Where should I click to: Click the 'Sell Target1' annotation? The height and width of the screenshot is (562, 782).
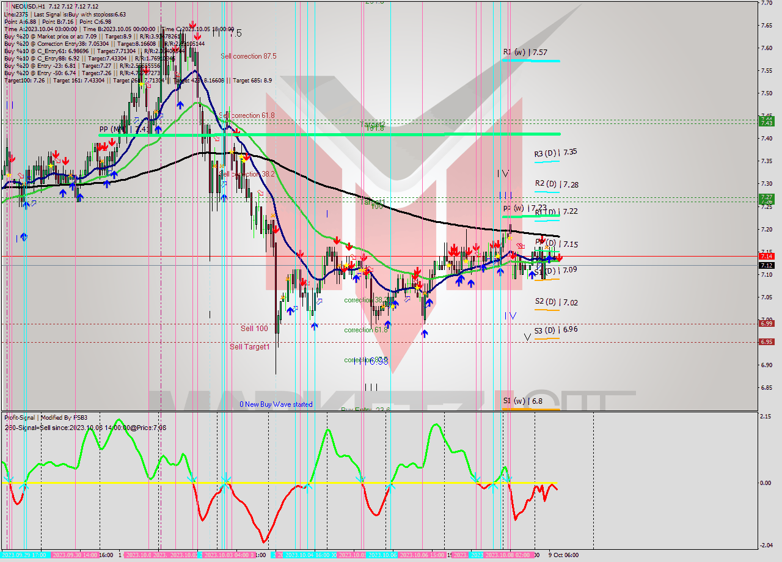coord(250,347)
